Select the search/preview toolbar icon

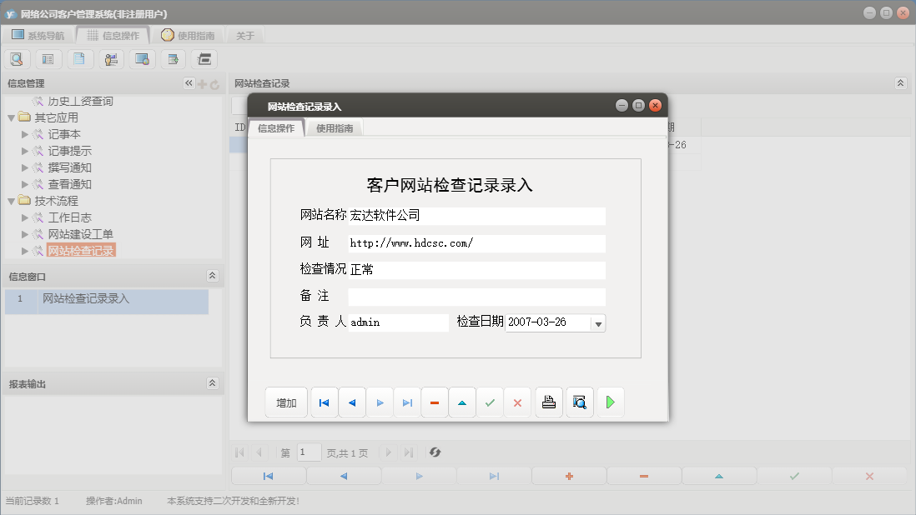click(x=17, y=58)
